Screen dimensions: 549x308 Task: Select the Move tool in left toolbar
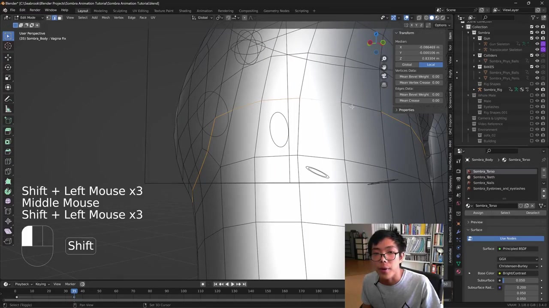click(8, 57)
